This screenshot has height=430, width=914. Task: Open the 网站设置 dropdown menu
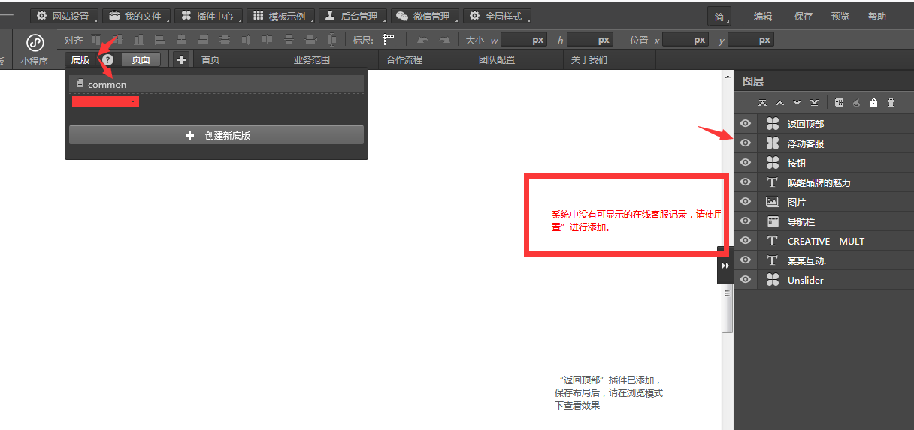64,16
